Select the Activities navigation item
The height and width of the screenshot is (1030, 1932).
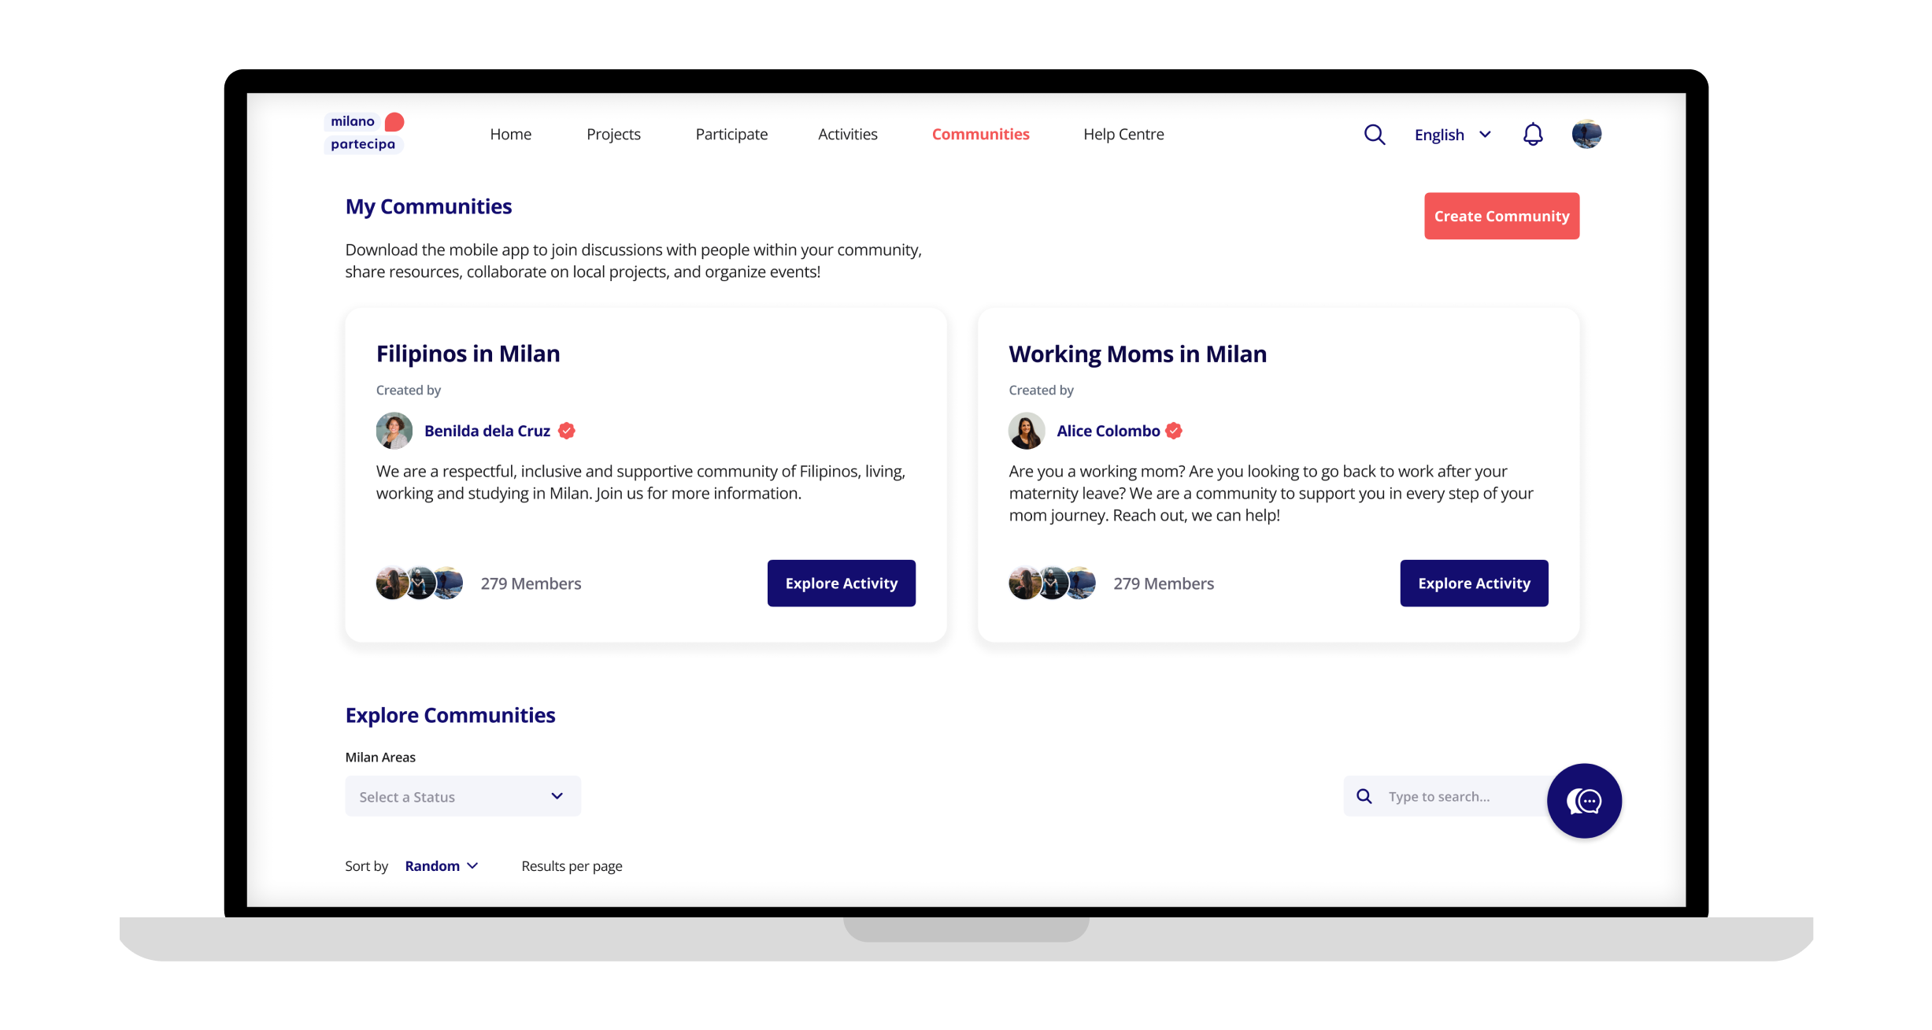[847, 135]
